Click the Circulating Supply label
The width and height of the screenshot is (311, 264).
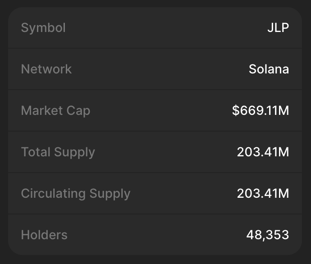tap(76, 194)
